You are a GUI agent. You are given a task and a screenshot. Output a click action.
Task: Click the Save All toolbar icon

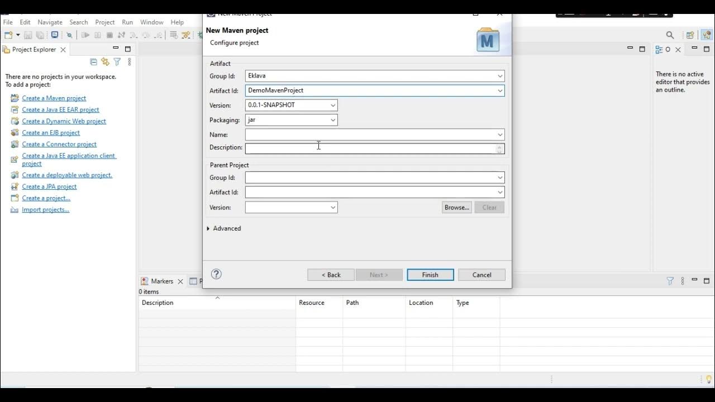coord(40,35)
